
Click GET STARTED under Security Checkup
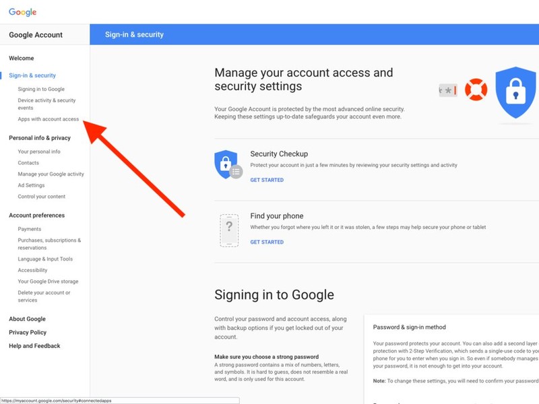(x=267, y=180)
